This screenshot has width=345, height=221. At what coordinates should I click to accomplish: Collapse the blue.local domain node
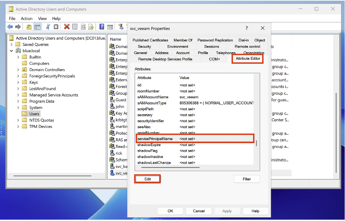(x=12, y=51)
